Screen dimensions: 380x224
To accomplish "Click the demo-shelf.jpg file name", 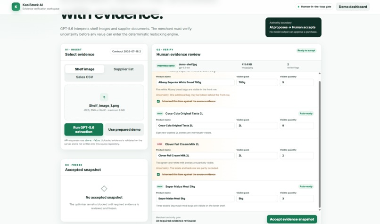I will (188, 64).
